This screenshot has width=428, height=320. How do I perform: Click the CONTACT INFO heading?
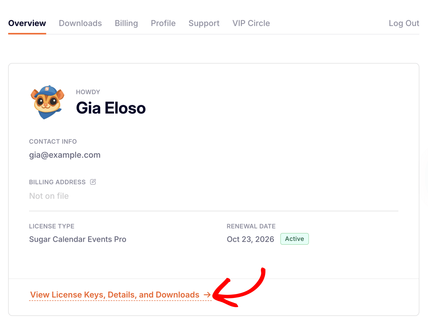click(x=53, y=142)
